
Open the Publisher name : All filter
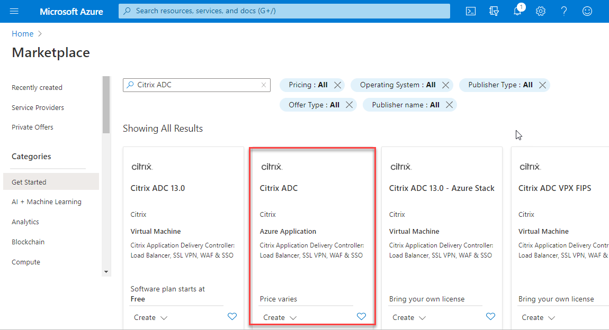coord(406,105)
